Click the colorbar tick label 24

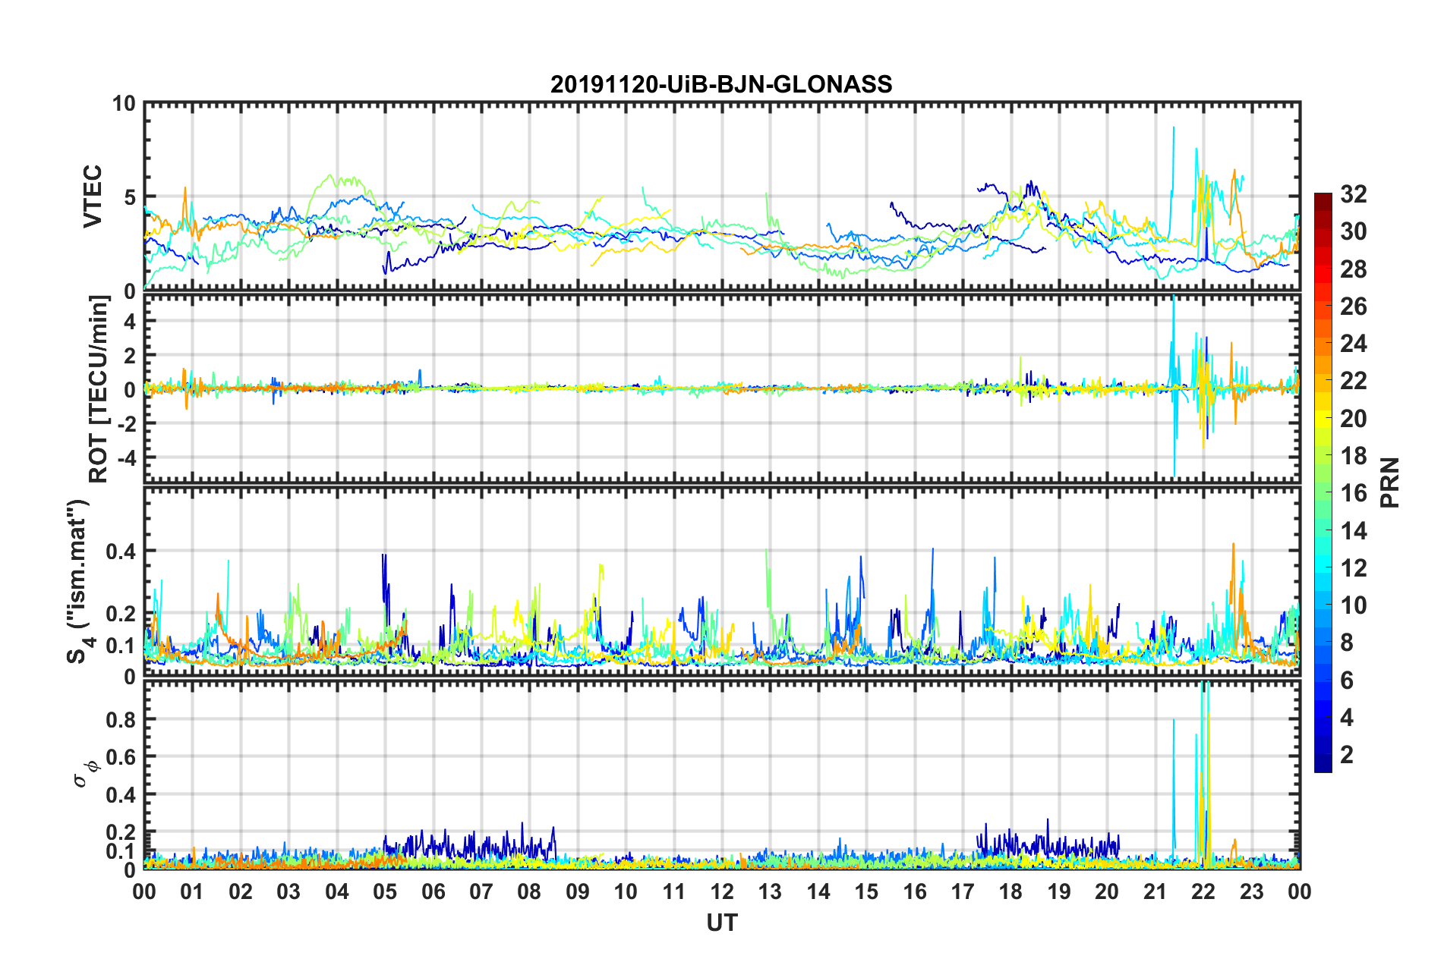(1353, 344)
